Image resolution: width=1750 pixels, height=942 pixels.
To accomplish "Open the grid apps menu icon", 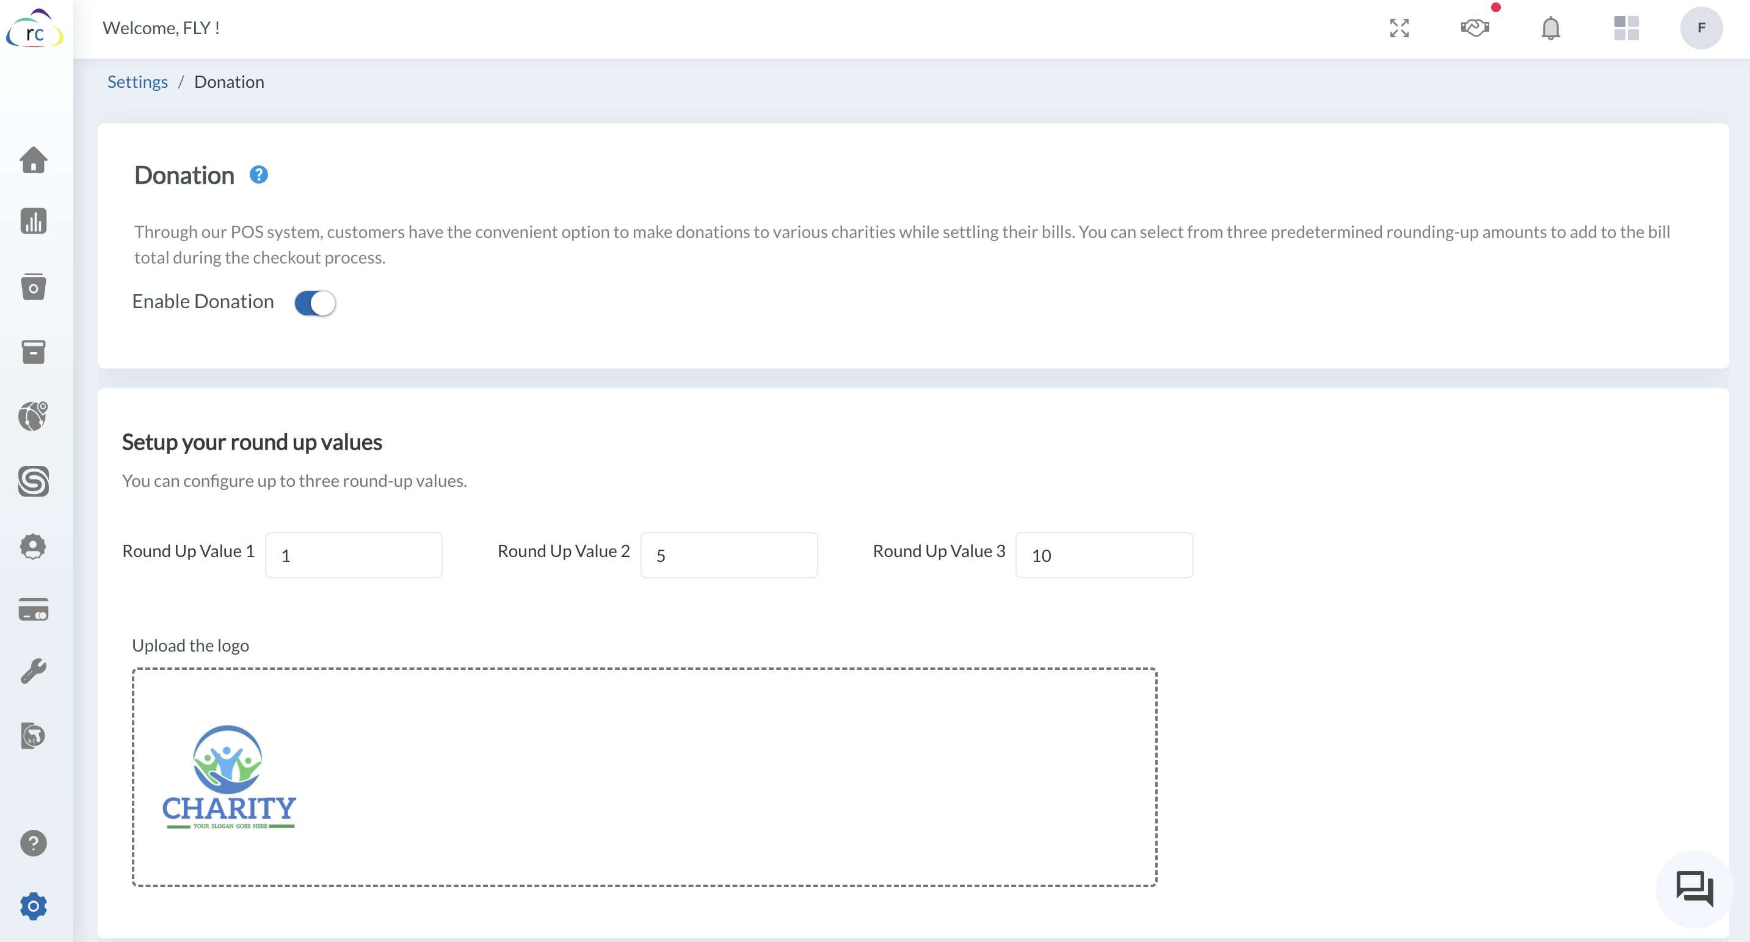I will click(1627, 28).
